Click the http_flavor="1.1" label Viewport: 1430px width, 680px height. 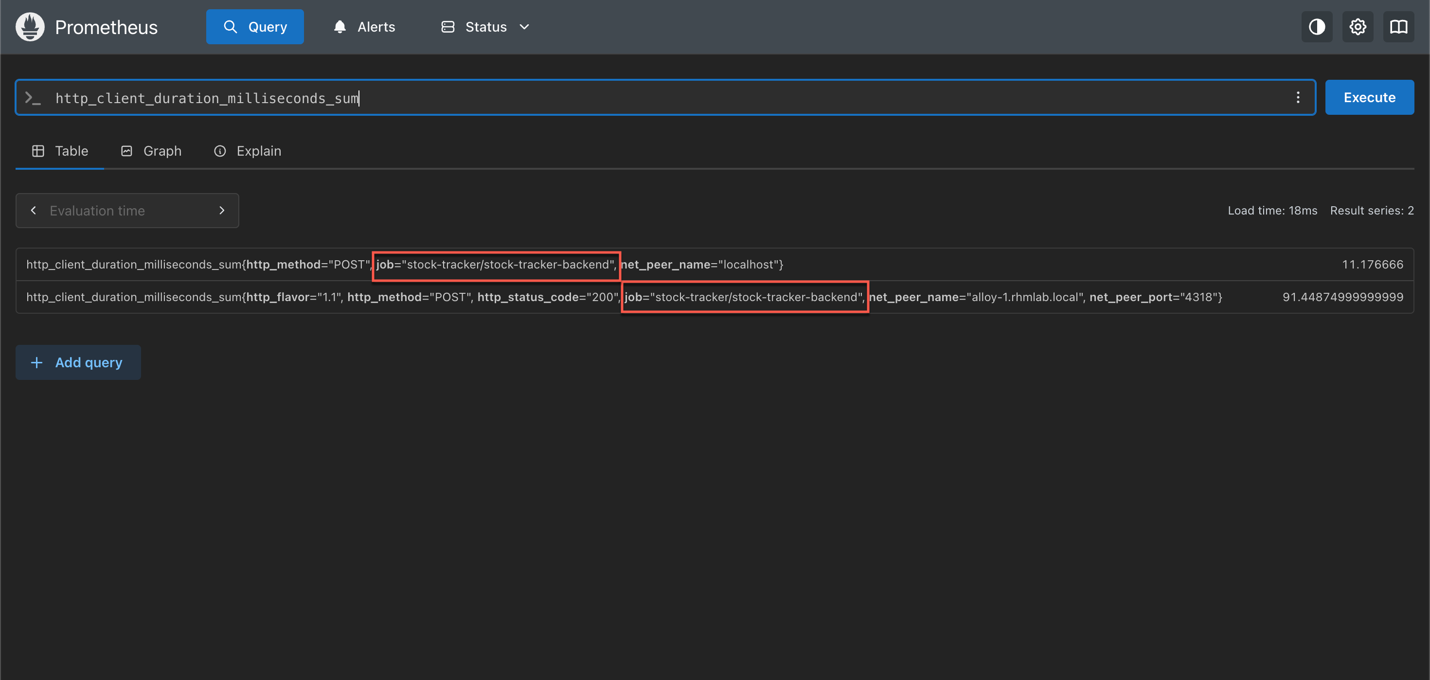pyautogui.click(x=294, y=297)
